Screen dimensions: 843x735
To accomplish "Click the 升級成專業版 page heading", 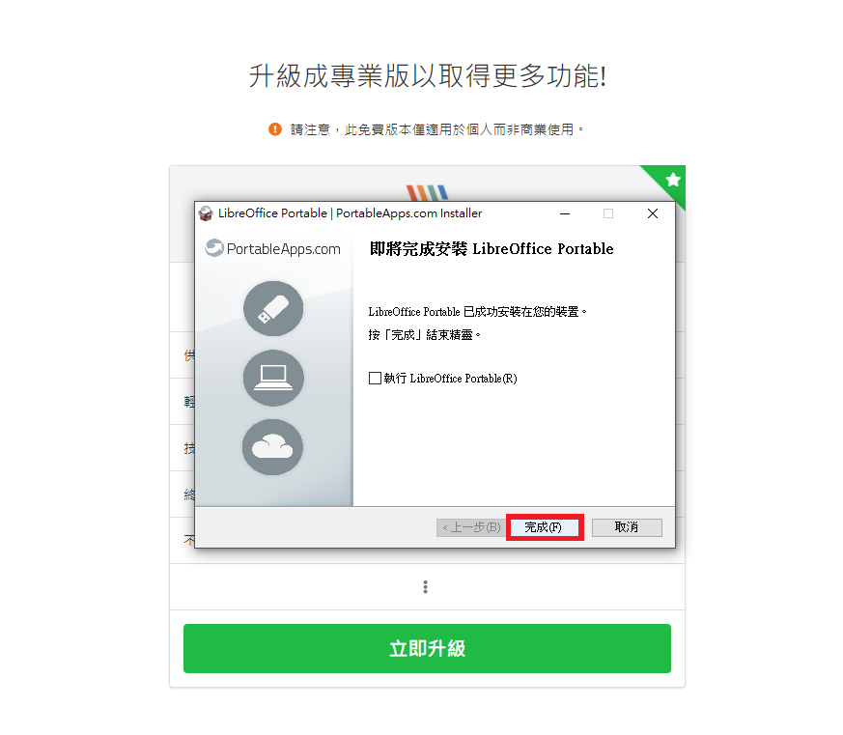I will click(428, 75).
